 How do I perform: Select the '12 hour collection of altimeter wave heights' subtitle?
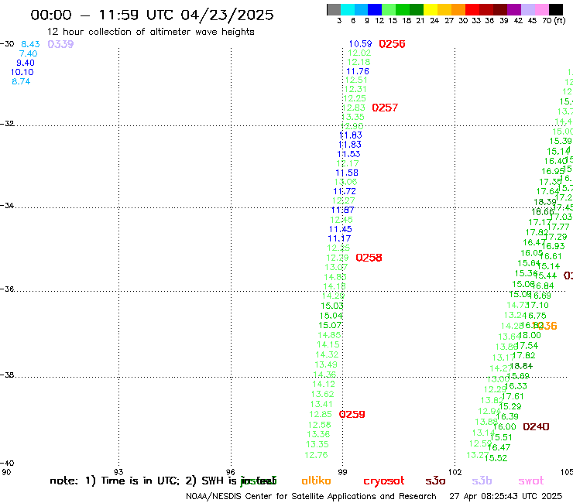coord(150,32)
